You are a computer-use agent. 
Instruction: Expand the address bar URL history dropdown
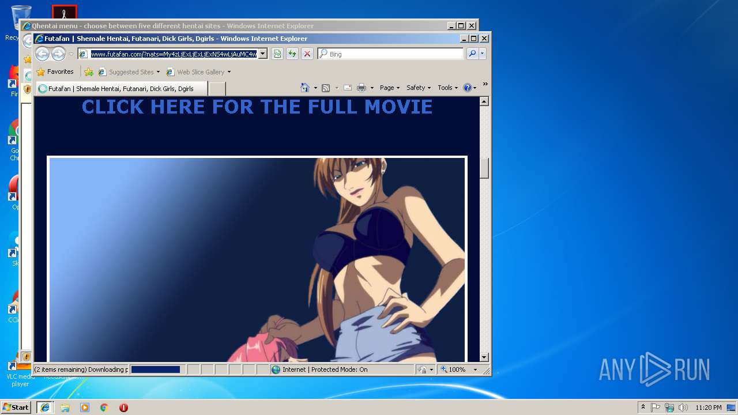click(262, 54)
